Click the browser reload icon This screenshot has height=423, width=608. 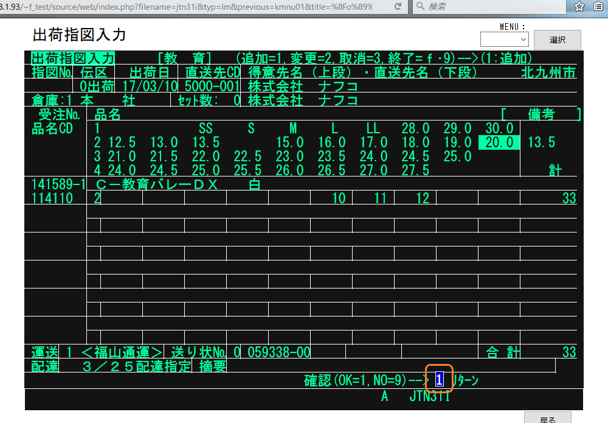click(398, 6)
